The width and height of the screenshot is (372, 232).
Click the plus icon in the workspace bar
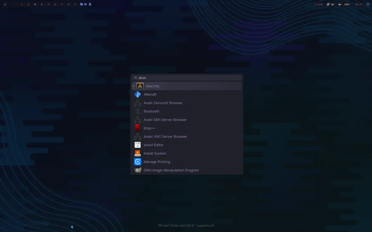tap(75, 4)
